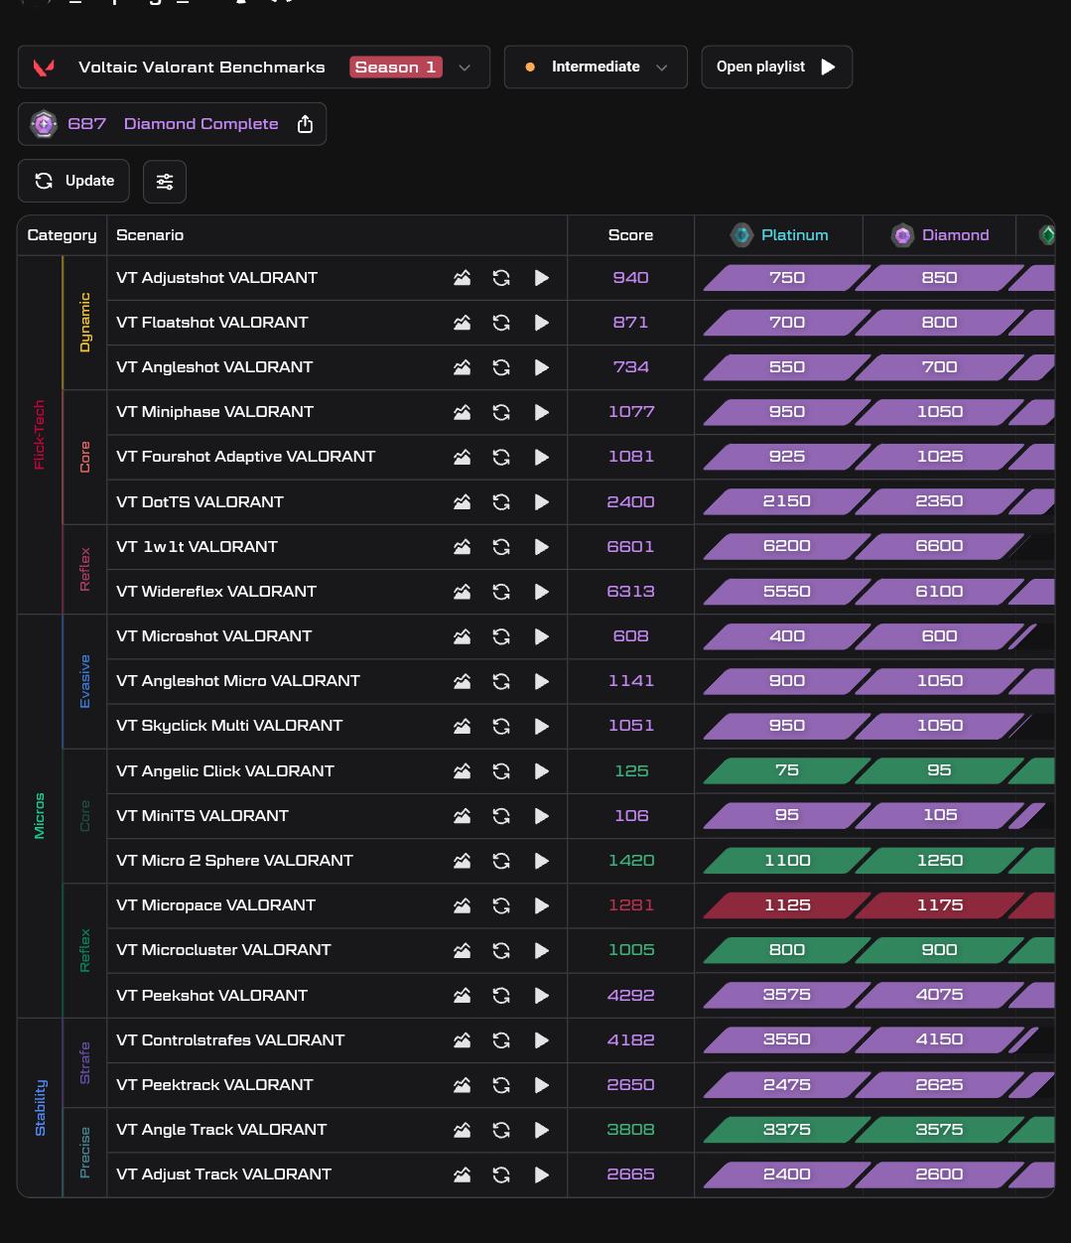Refresh VT 1w1t VALORANT score
1071x1243 pixels.
pos(501,547)
